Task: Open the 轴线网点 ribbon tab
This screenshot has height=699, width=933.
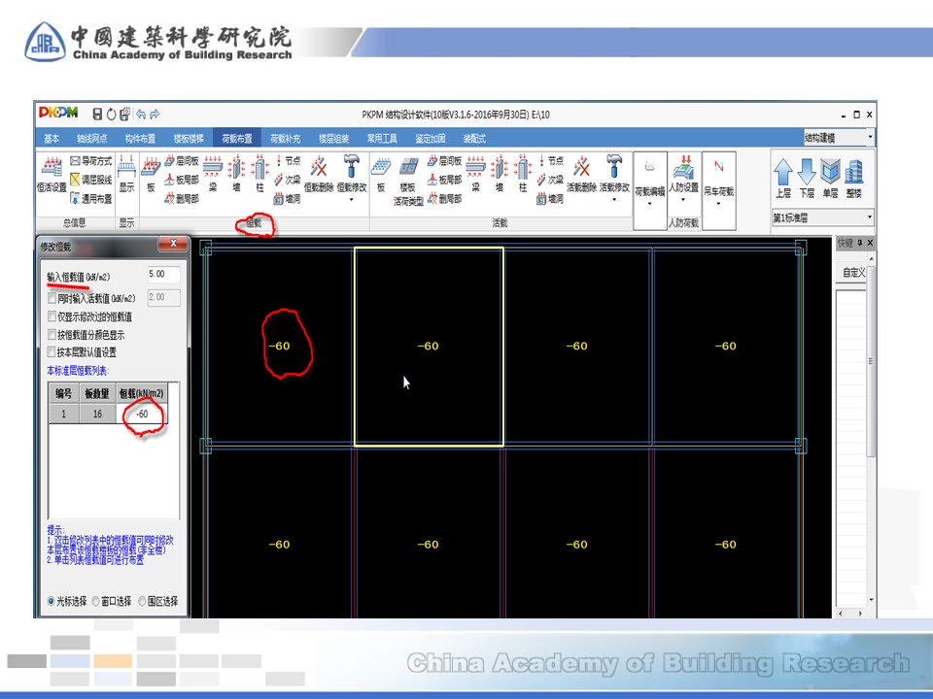Action: [x=91, y=139]
